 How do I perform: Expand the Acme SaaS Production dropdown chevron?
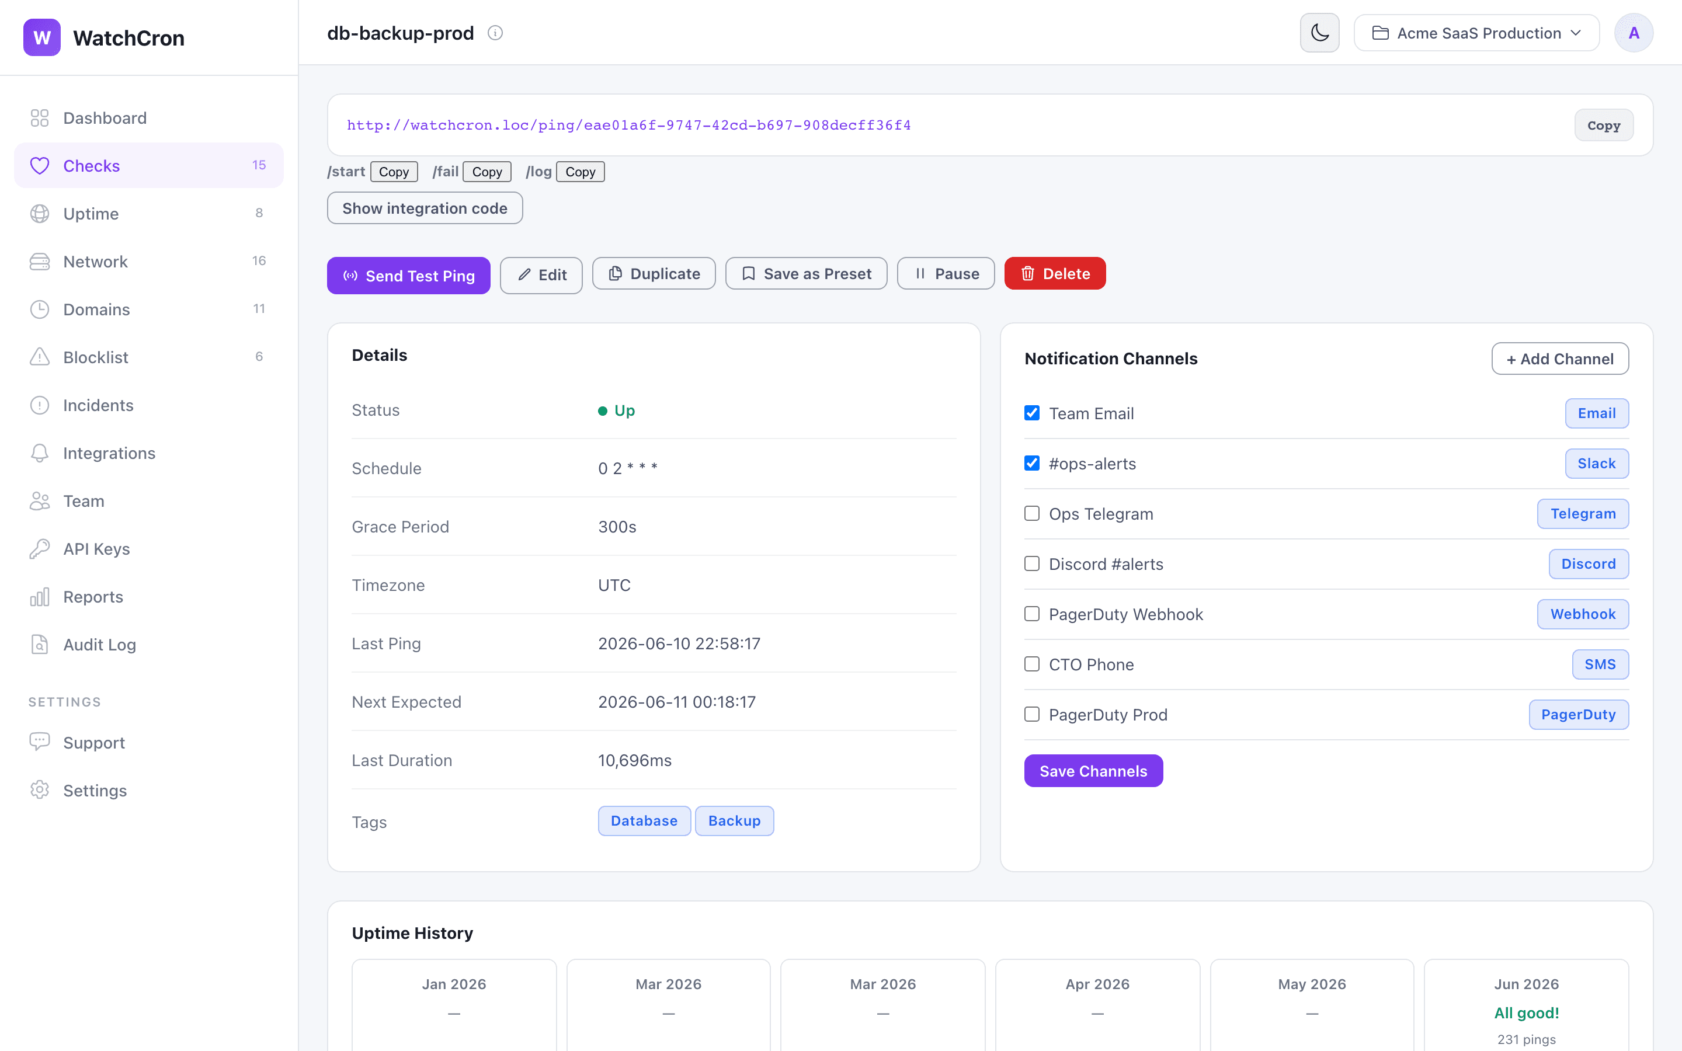pyautogui.click(x=1576, y=33)
